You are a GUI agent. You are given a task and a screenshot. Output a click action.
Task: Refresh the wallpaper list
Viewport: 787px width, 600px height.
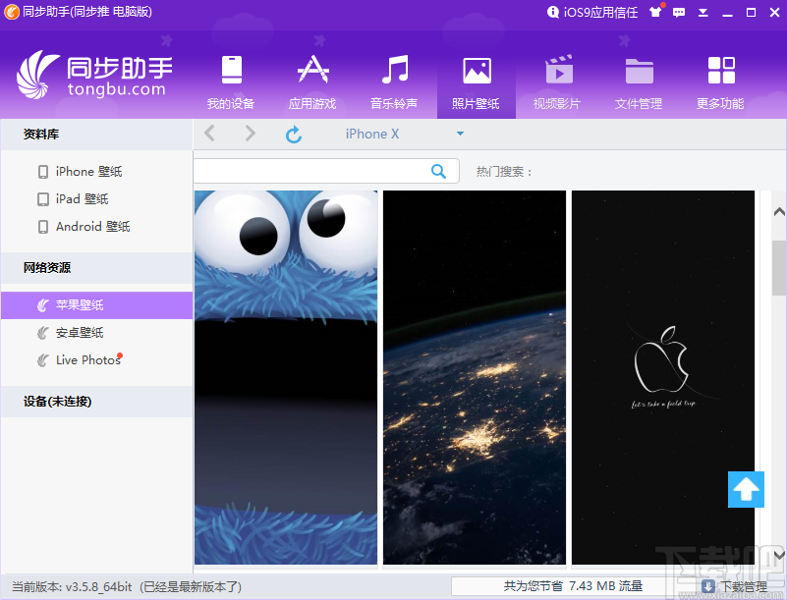294,134
